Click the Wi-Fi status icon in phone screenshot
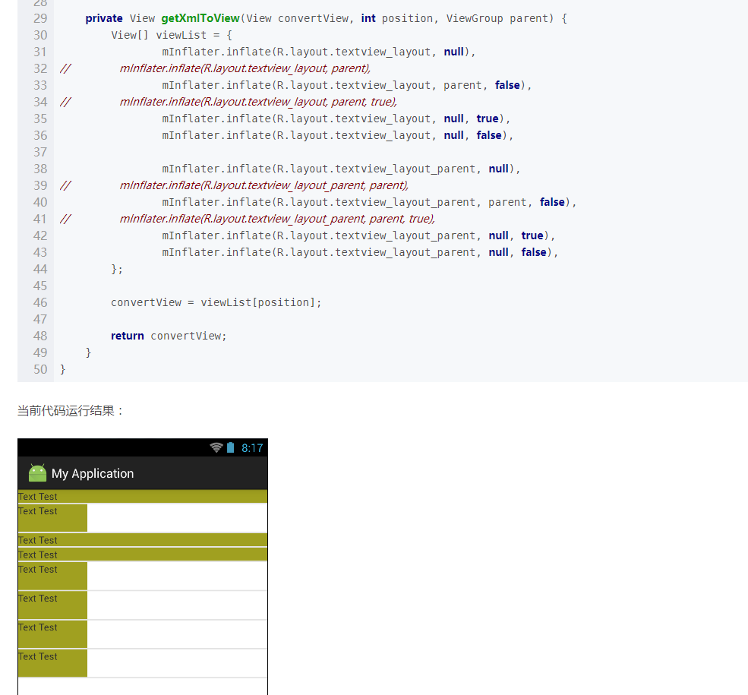Viewport: 748px width, 695px height. point(216,447)
